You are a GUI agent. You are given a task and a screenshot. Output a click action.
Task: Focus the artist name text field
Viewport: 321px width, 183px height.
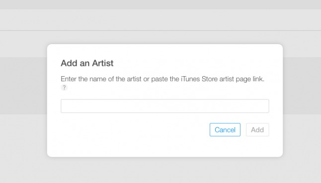point(165,106)
